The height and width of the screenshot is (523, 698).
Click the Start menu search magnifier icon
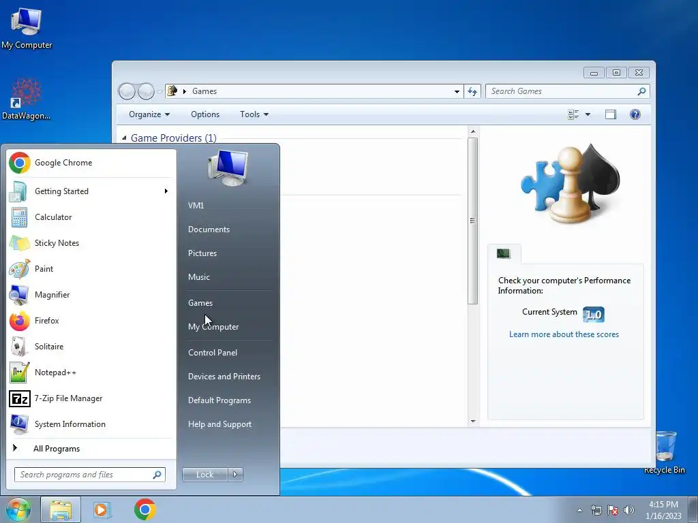(157, 475)
